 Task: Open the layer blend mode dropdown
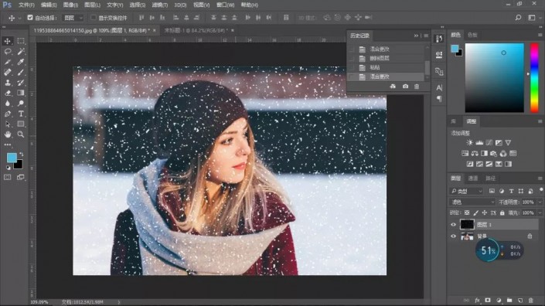pos(472,202)
